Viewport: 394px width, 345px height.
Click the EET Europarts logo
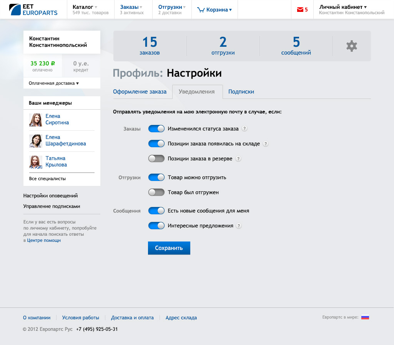[33, 10]
